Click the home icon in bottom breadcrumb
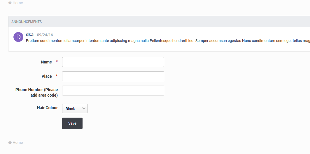The width and height of the screenshot is (310, 154). click(x=10, y=143)
